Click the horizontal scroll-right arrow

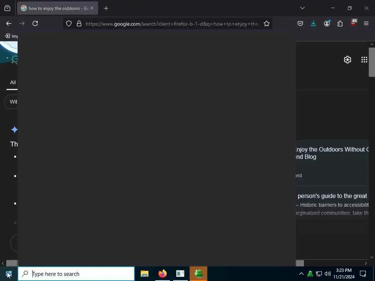(x=366, y=263)
